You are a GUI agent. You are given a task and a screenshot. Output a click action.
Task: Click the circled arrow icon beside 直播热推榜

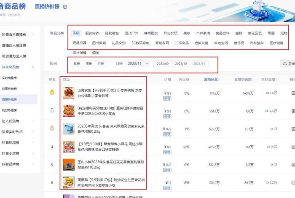click(65, 7)
